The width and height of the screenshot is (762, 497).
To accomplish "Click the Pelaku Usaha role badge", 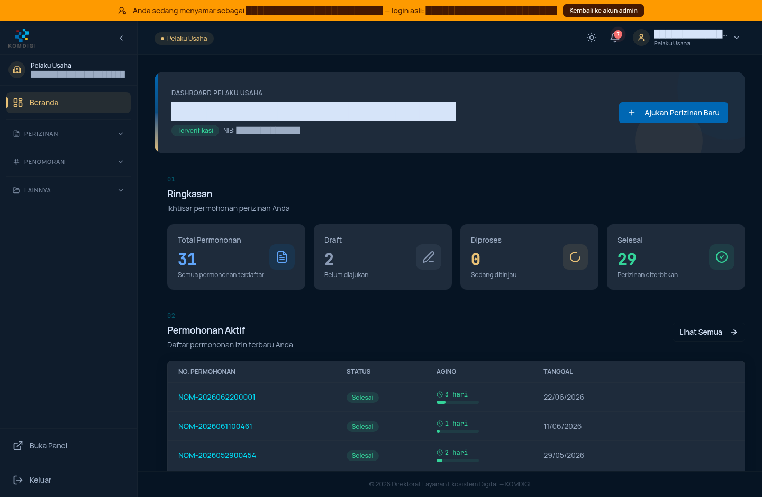I will (184, 39).
